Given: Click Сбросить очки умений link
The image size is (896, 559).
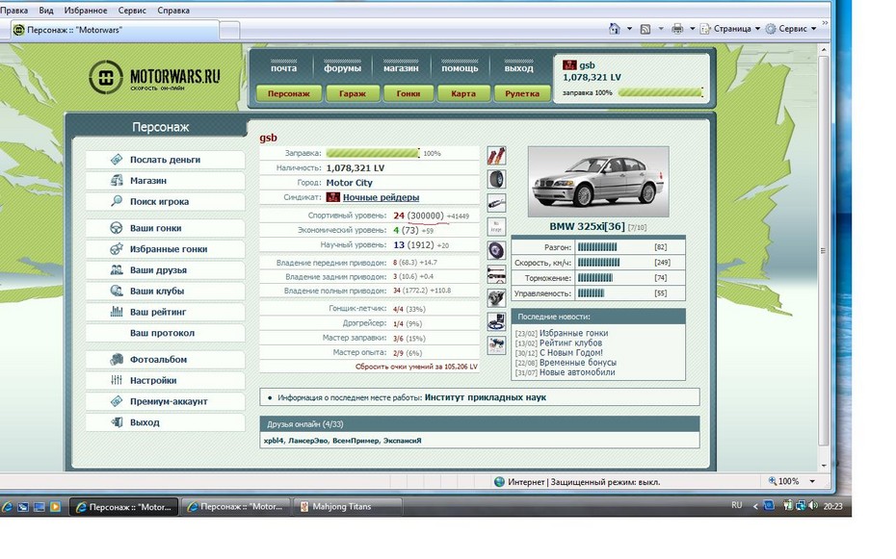Looking at the screenshot, I should (416, 367).
